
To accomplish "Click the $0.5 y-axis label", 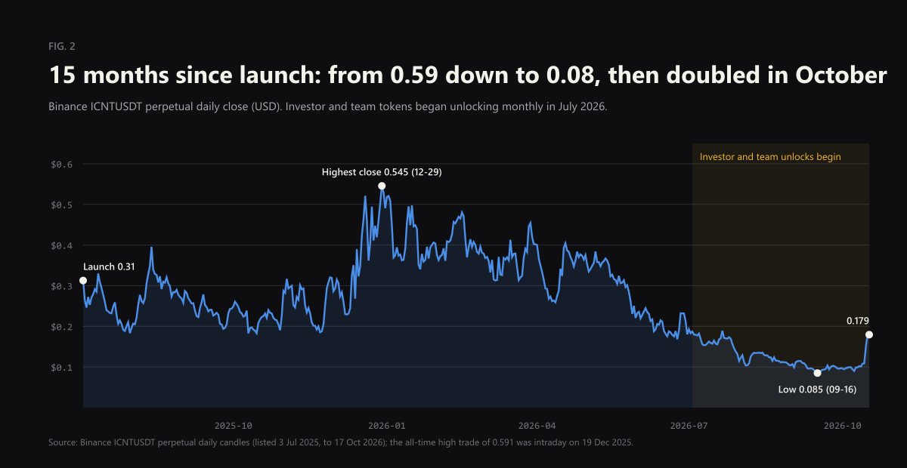I will coord(63,205).
